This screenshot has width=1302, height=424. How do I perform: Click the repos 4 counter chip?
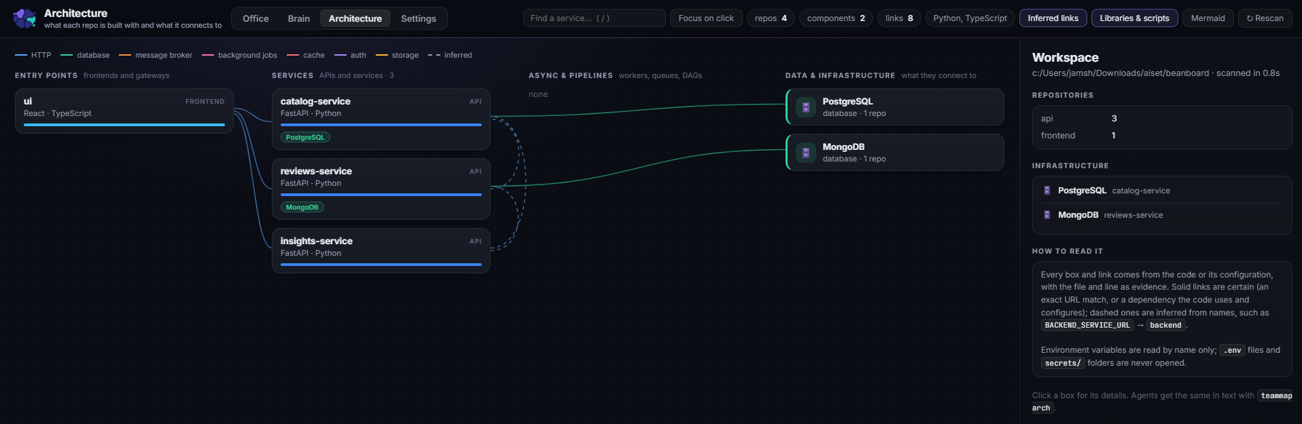coord(771,18)
